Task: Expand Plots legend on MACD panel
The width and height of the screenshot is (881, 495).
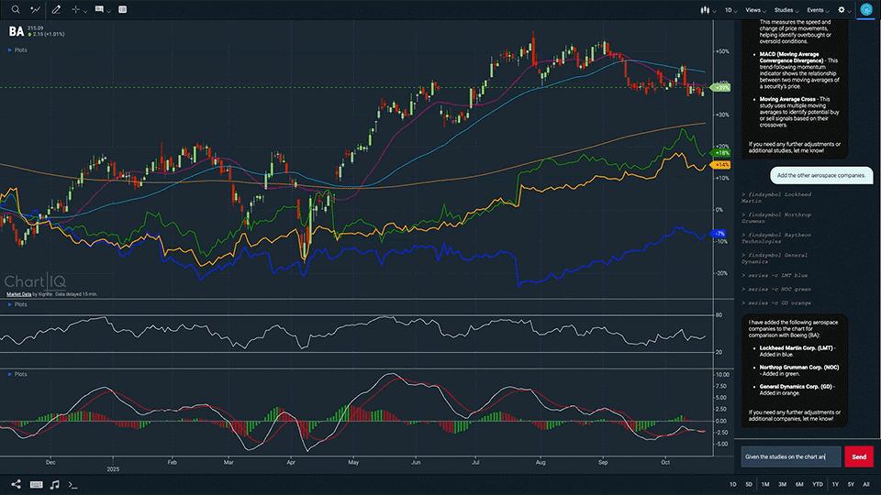Action: [x=18, y=374]
